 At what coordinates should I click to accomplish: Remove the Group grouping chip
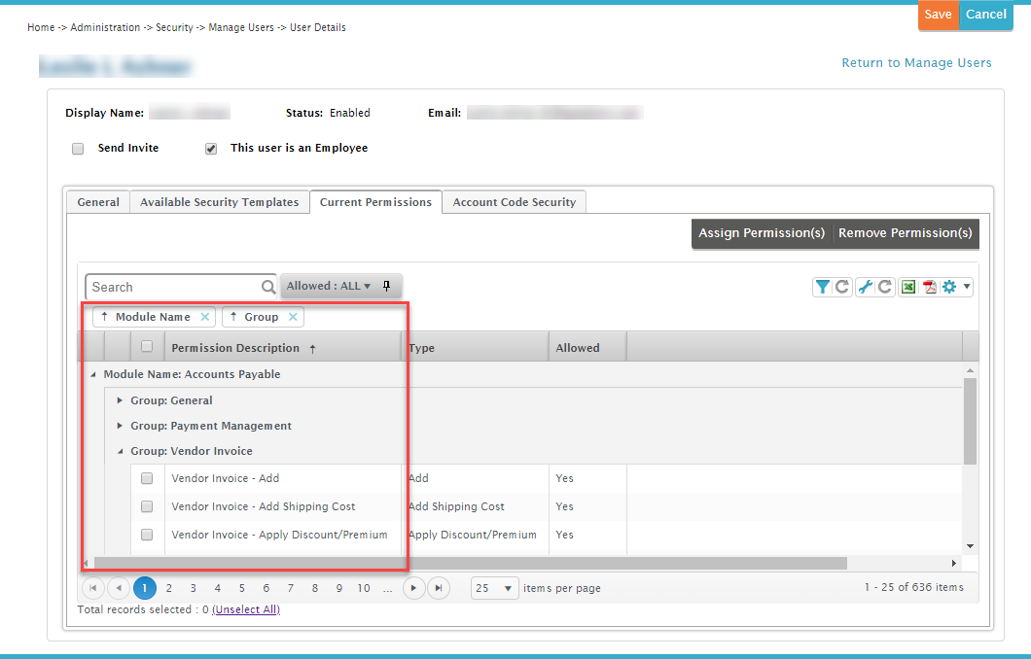pyautogui.click(x=293, y=317)
